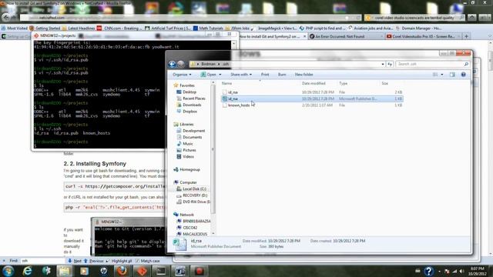Click Print in Explorer toolbar
This screenshot has width=493, height=277.
[x=265, y=75]
